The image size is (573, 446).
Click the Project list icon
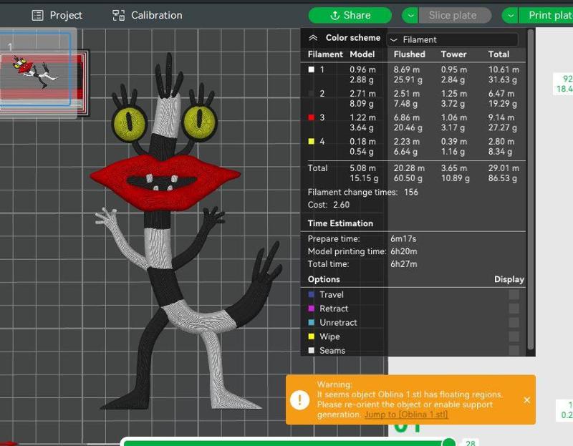tap(38, 15)
